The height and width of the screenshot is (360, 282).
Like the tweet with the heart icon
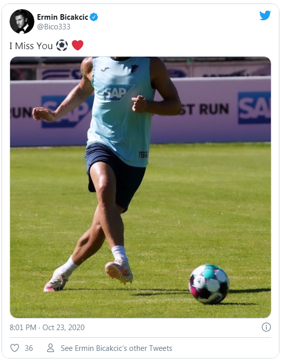click(x=15, y=348)
